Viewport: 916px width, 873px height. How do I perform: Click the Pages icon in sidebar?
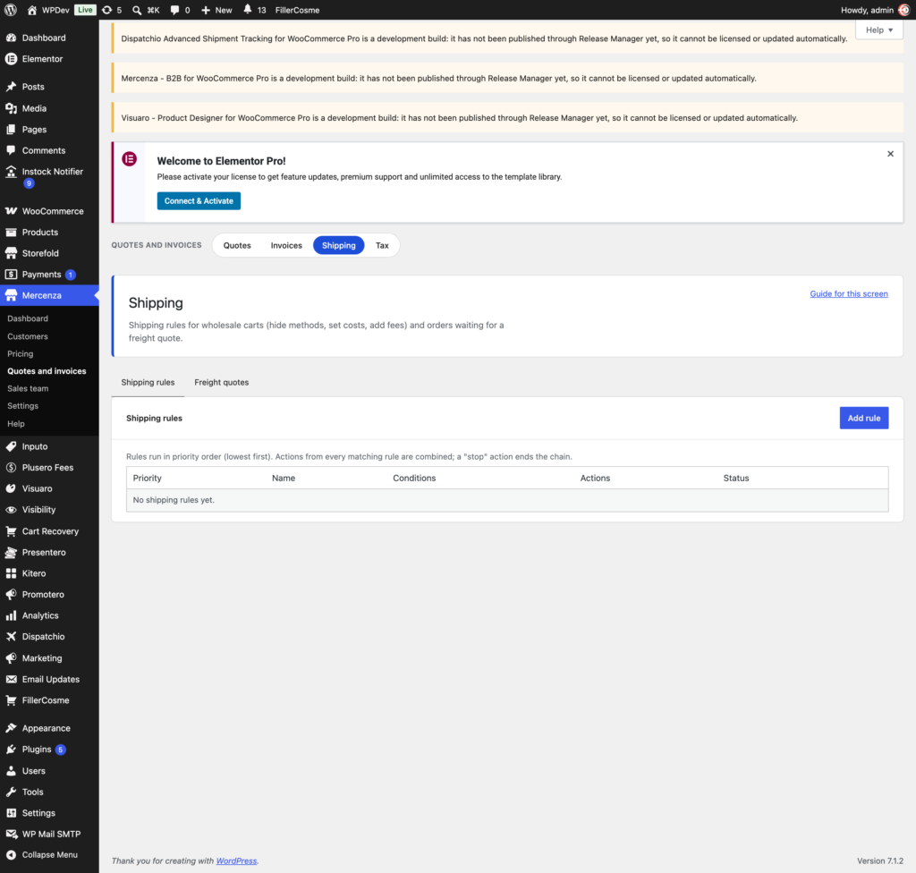pyautogui.click(x=11, y=129)
